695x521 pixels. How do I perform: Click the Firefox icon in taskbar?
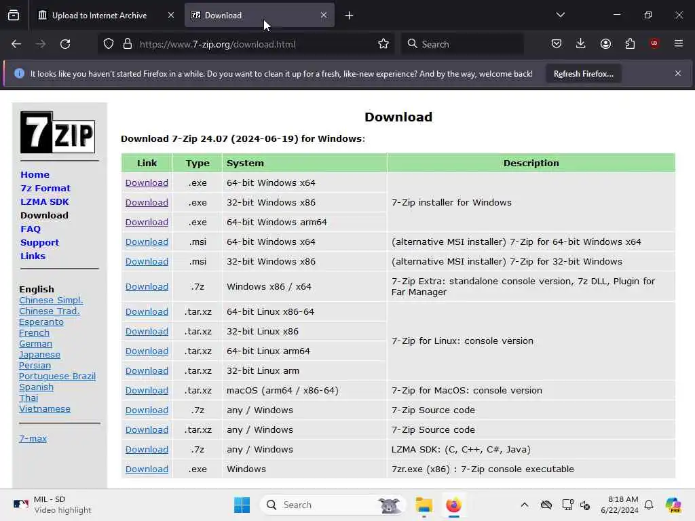(453, 505)
